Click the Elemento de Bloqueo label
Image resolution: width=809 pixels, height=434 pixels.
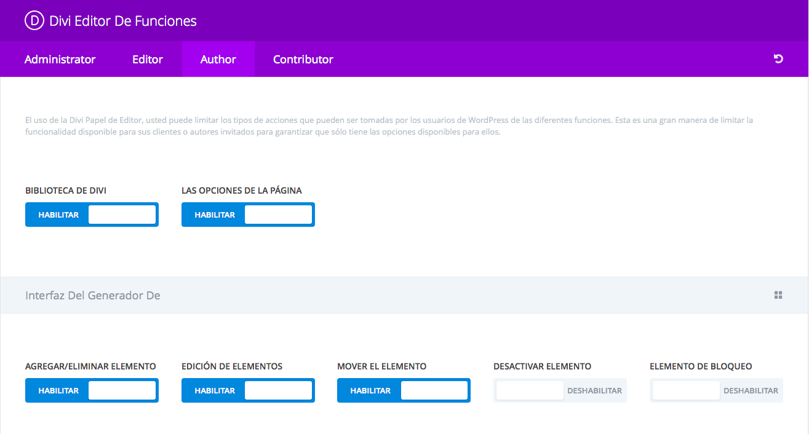[x=701, y=366]
